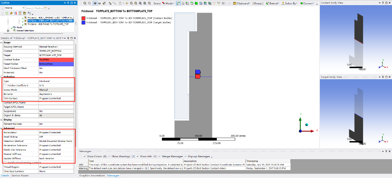The height and width of the screenshot is (178, 392).
Task: Click the Association column header in Messages
Action: pyautogui.click(x=214, y=161)
